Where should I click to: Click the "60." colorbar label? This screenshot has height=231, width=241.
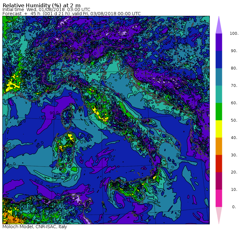[234, 103]
